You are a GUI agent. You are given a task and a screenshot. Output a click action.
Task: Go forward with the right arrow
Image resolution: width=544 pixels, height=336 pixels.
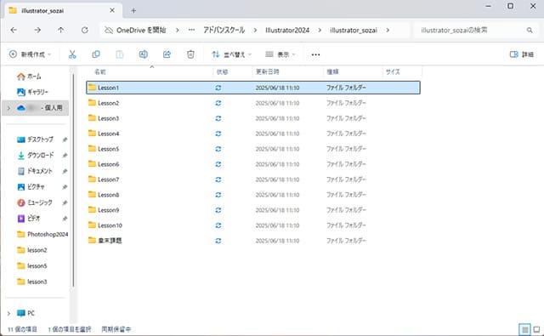[x=37, y=31]
